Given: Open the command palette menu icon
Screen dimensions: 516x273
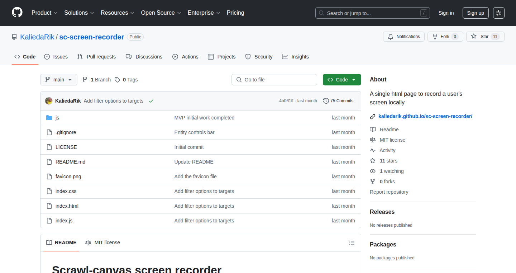Looking at the screenshot, I should (499, 13).
